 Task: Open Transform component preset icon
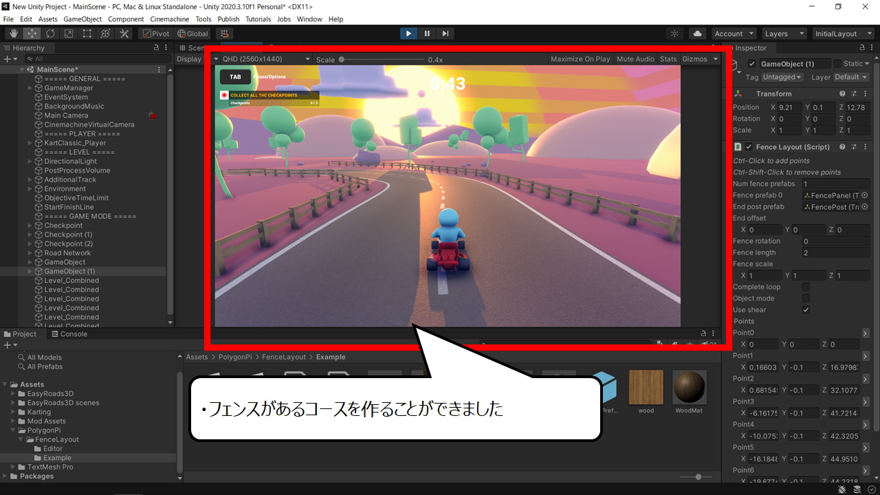[x=855, y=93]
